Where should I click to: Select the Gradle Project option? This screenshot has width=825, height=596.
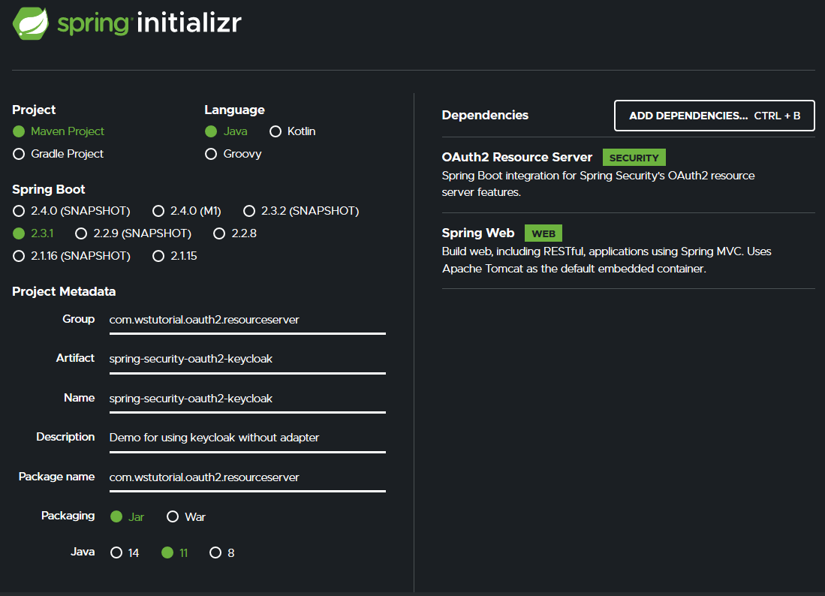click(19, 154)
